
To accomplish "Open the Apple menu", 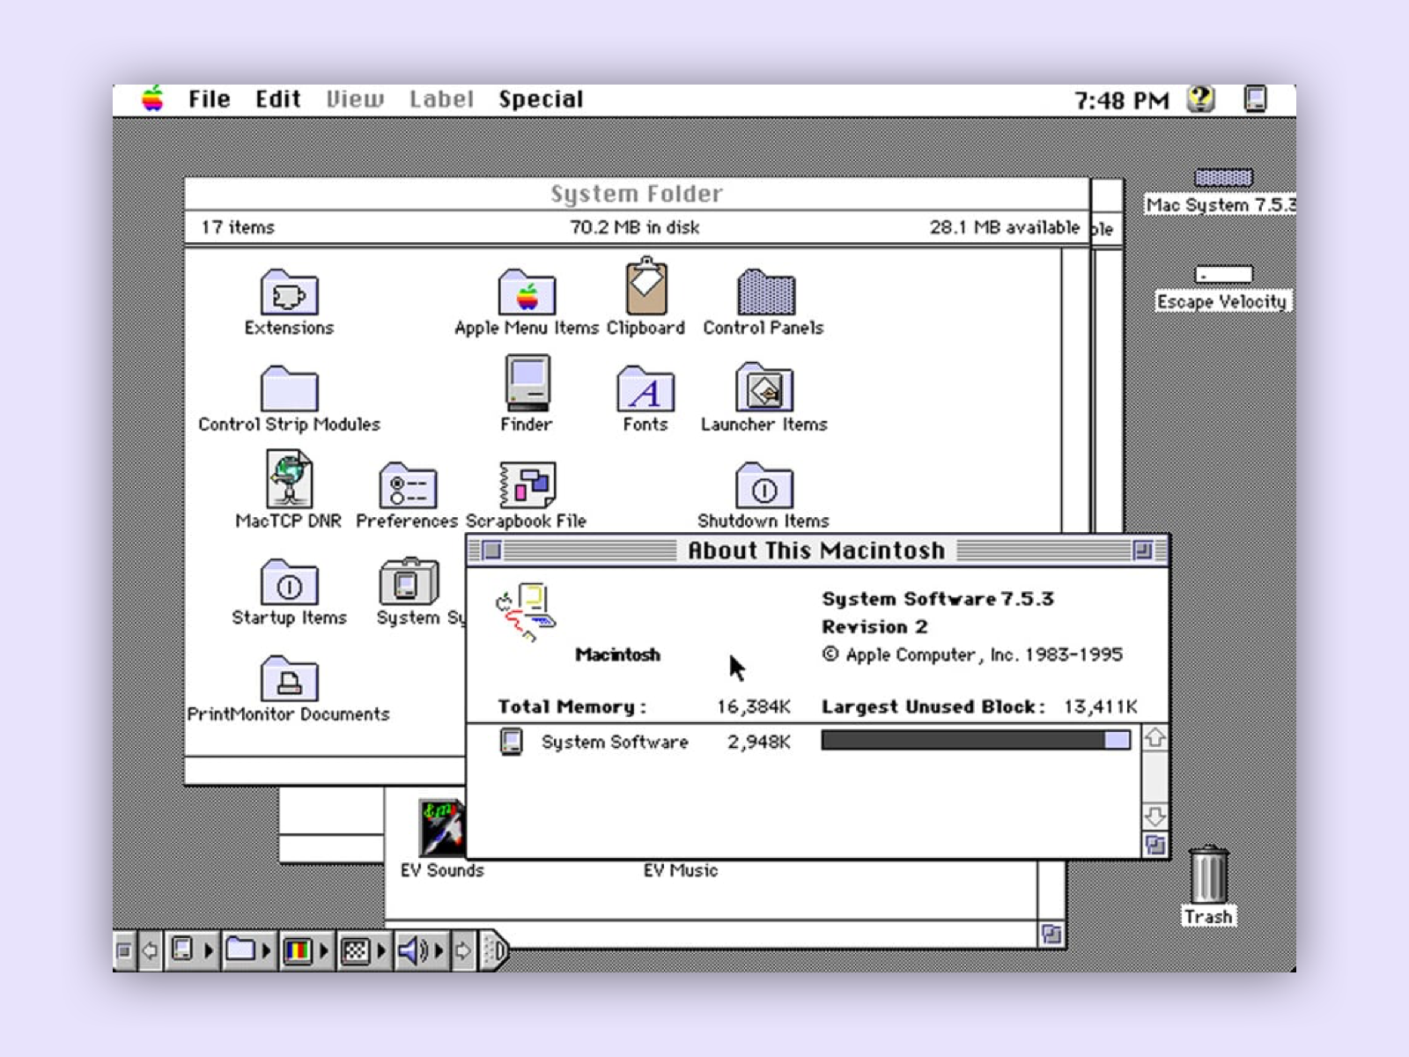I will tap(152, 100).
